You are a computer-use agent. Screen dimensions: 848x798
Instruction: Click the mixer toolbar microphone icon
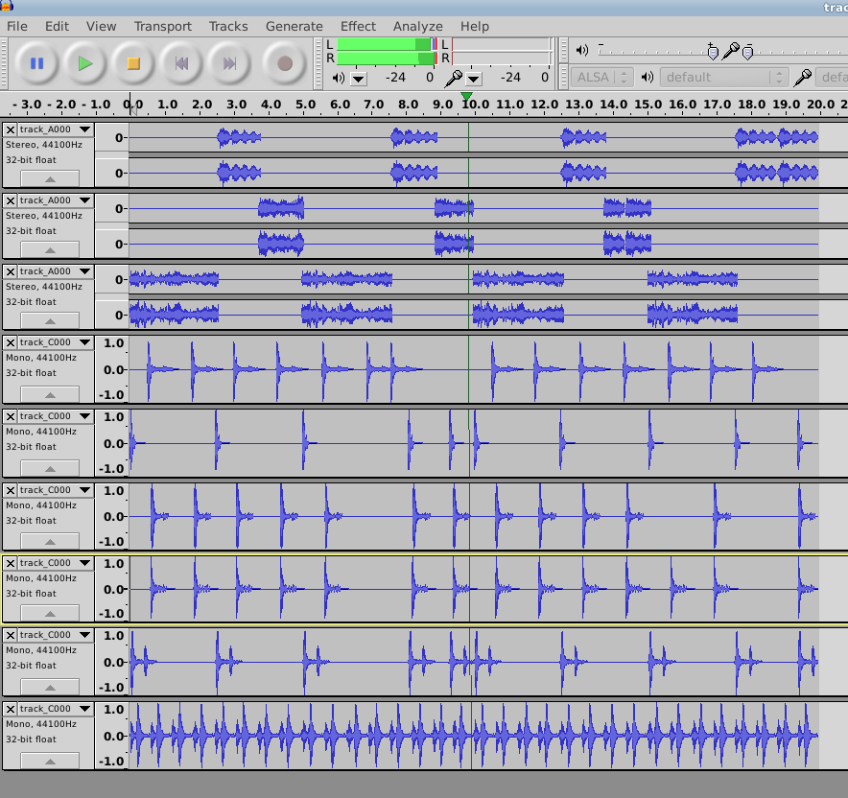730,51
